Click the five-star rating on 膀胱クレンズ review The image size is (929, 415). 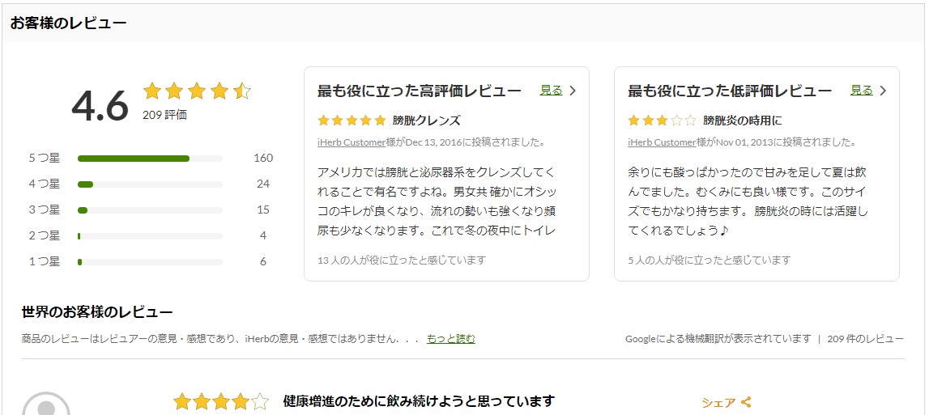(x=352, y=121)
